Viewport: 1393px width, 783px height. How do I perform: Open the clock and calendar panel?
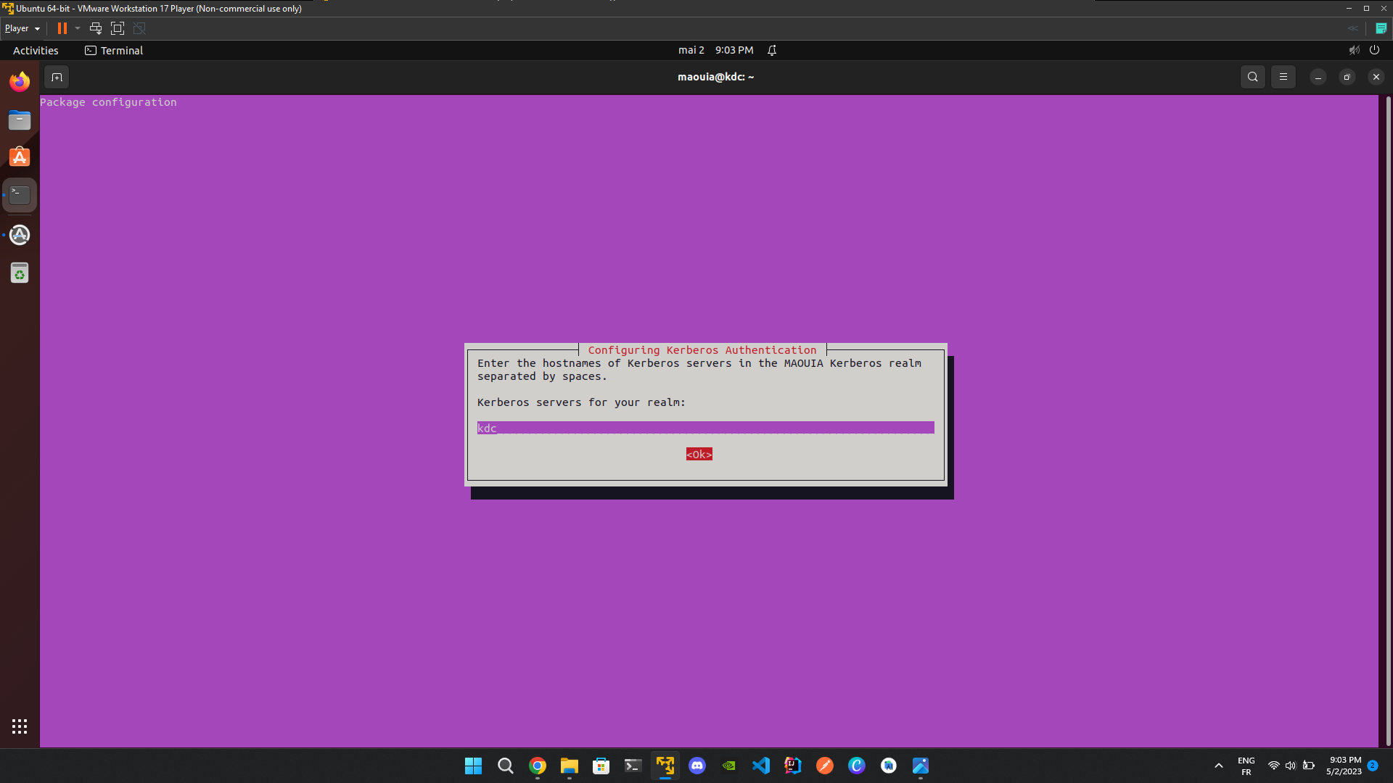pyautogui.click(x=715, y=50)
